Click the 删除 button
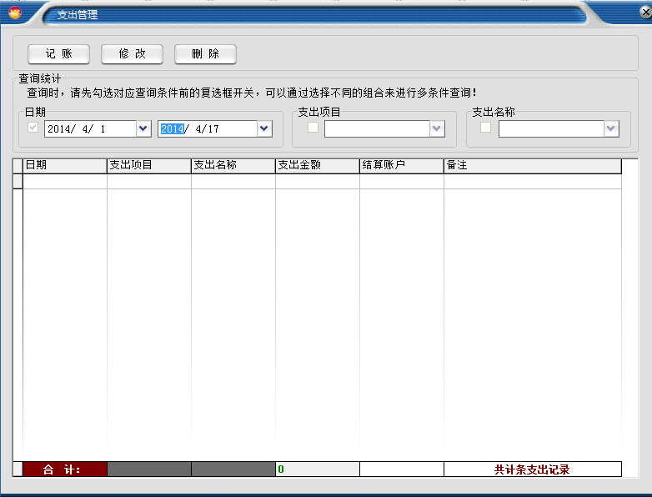Viewport: 652px width, 497px height. 205,54
